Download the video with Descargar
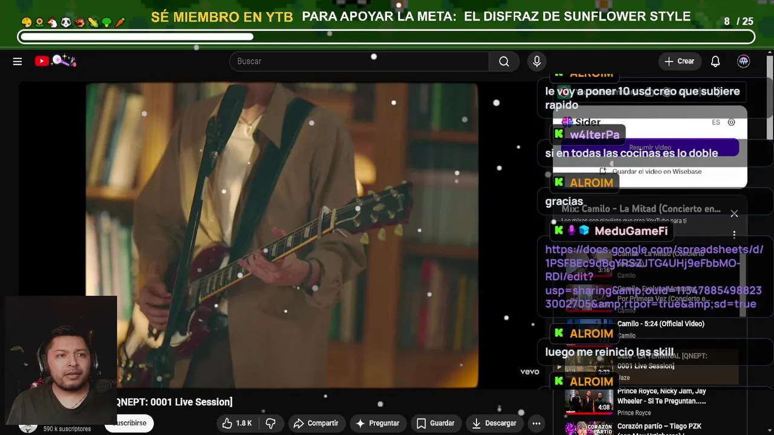 click(x=493, y=423)
